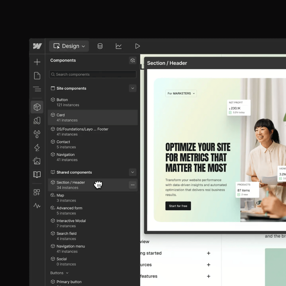Select the DS/Foundations/Layo ... Footer component
286x286 pixels.
pos(93,132)
